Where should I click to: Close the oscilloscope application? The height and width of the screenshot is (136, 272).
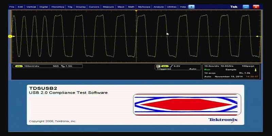point(256,7)
